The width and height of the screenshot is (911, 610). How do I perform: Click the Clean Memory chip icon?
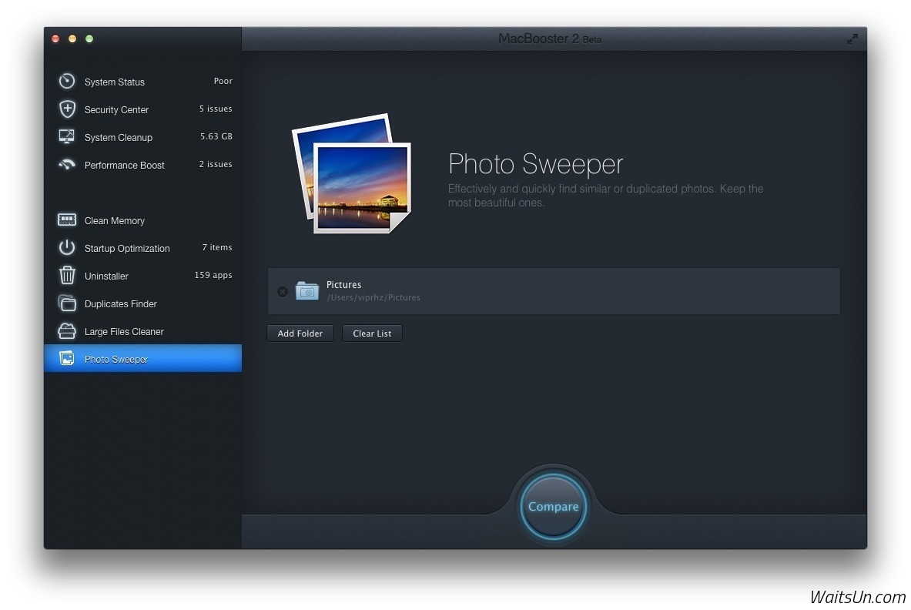[67, 220]
